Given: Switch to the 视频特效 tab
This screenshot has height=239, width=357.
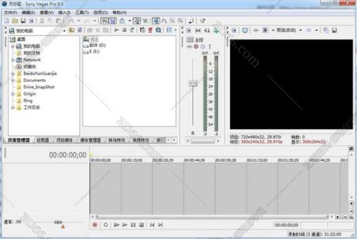Looking at the screenshot, I should point(141,140).
